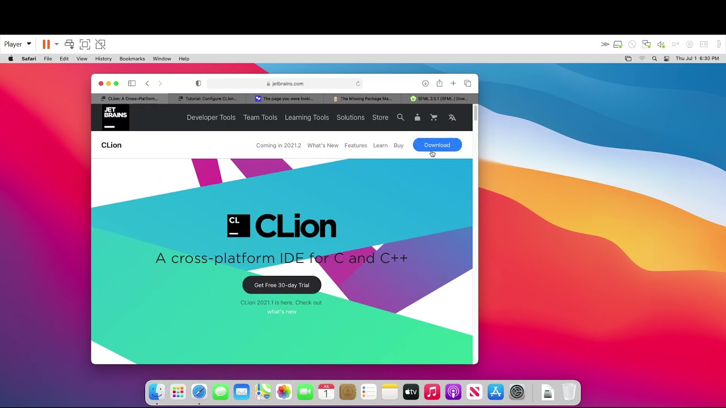Open the Buy link
726x408 pixels.
coord(399,146)
